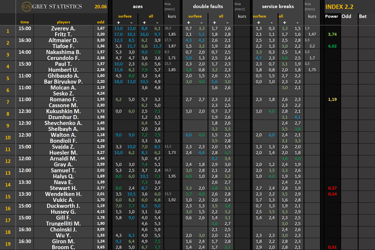Click the Duckworth J. player name

pyautogui.click(x=63, y=206)
